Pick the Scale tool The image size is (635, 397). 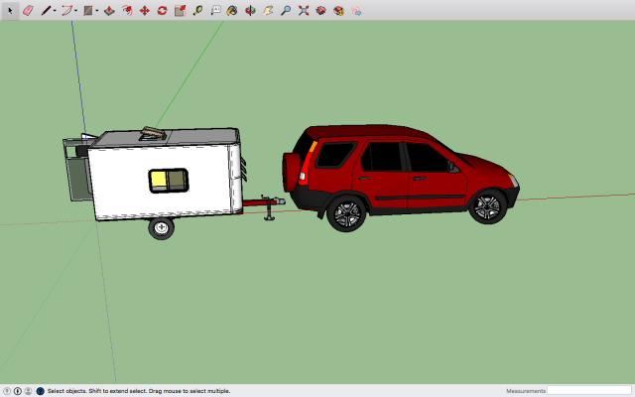(181, 11)
